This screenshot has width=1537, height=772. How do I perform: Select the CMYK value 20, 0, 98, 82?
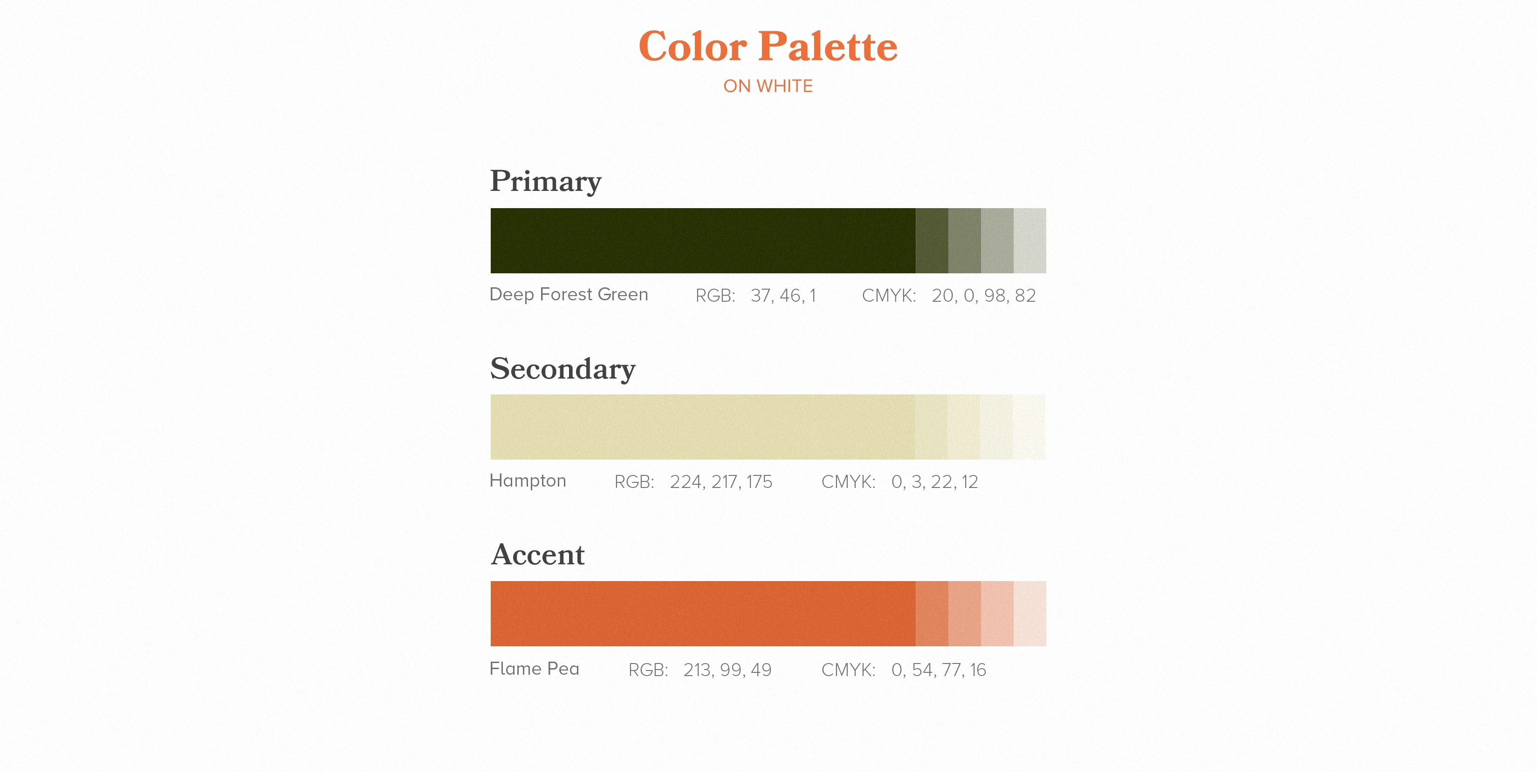(x=983, y=296)
